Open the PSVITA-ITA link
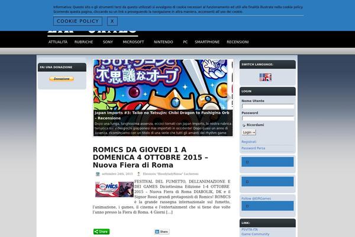Viewport: 355px width, 237px height. click(250, 229)
